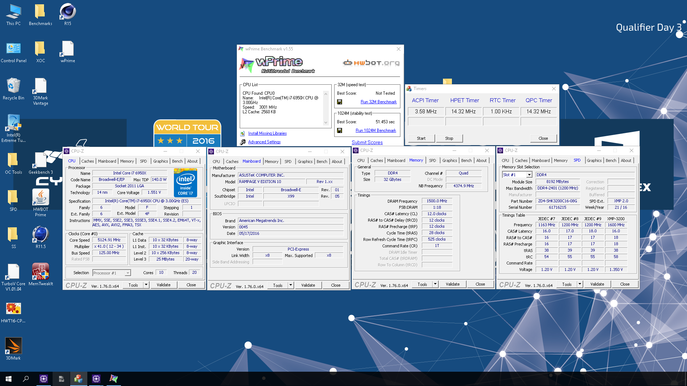Launch TurboV Core V1.01.04 shortcut
Image resolution: width=687 pixels, height=386 pixels.
(13, 277)
